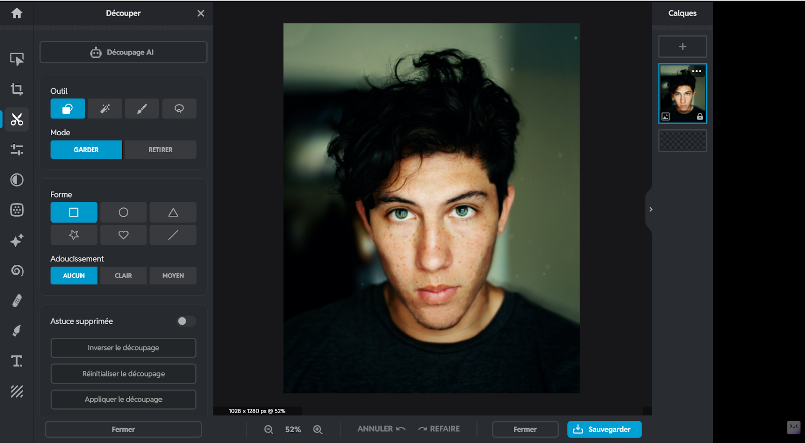
Task: Collapse the Calques panel arrow
Action: (x=650, y=209)
